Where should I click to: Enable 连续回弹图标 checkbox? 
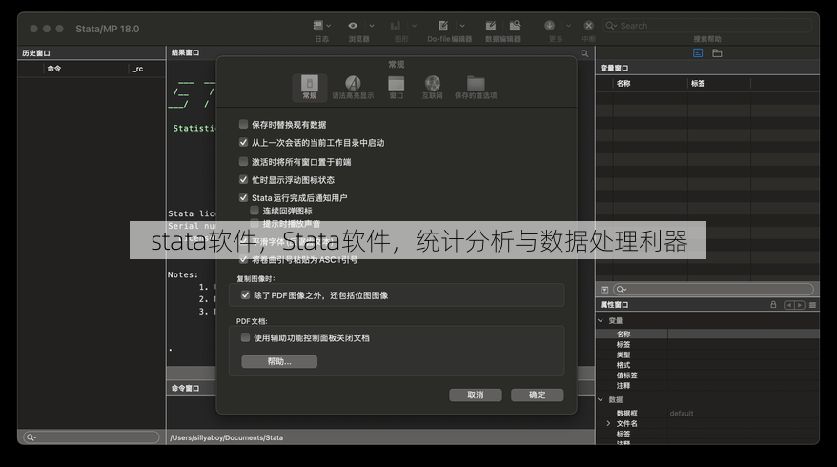pos(255,211)
